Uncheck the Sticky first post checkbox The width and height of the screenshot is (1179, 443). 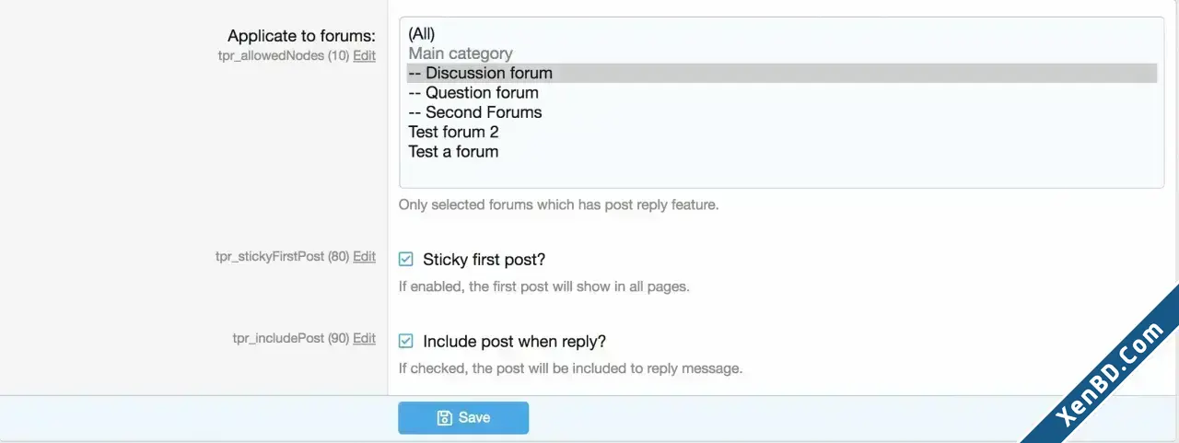click(405, 260)
